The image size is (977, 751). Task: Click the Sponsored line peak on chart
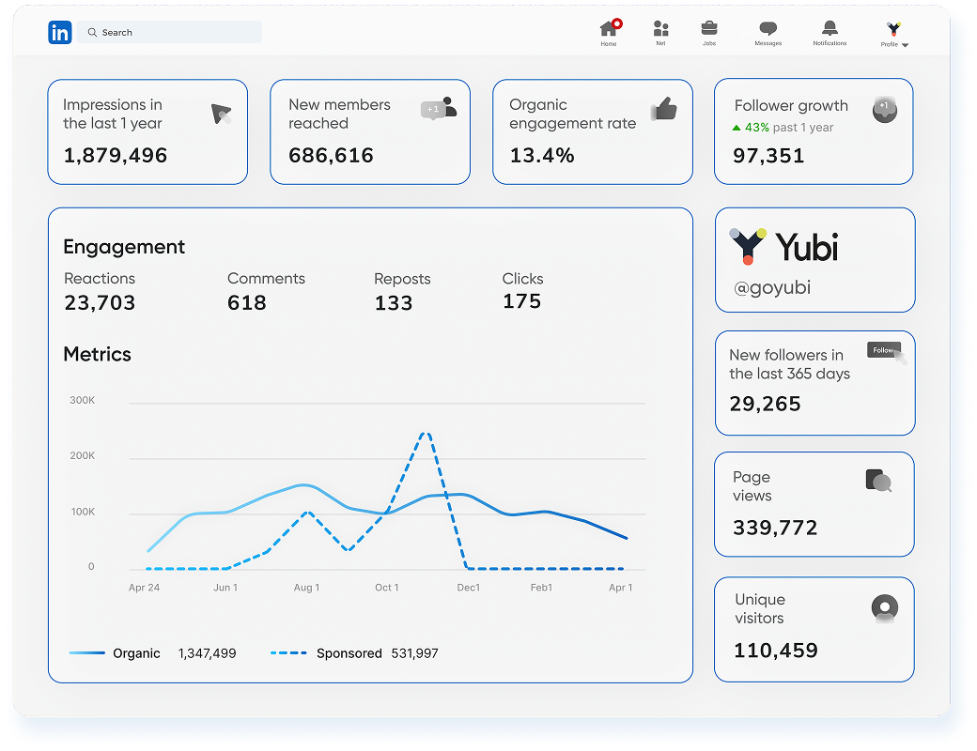(426, 433)
